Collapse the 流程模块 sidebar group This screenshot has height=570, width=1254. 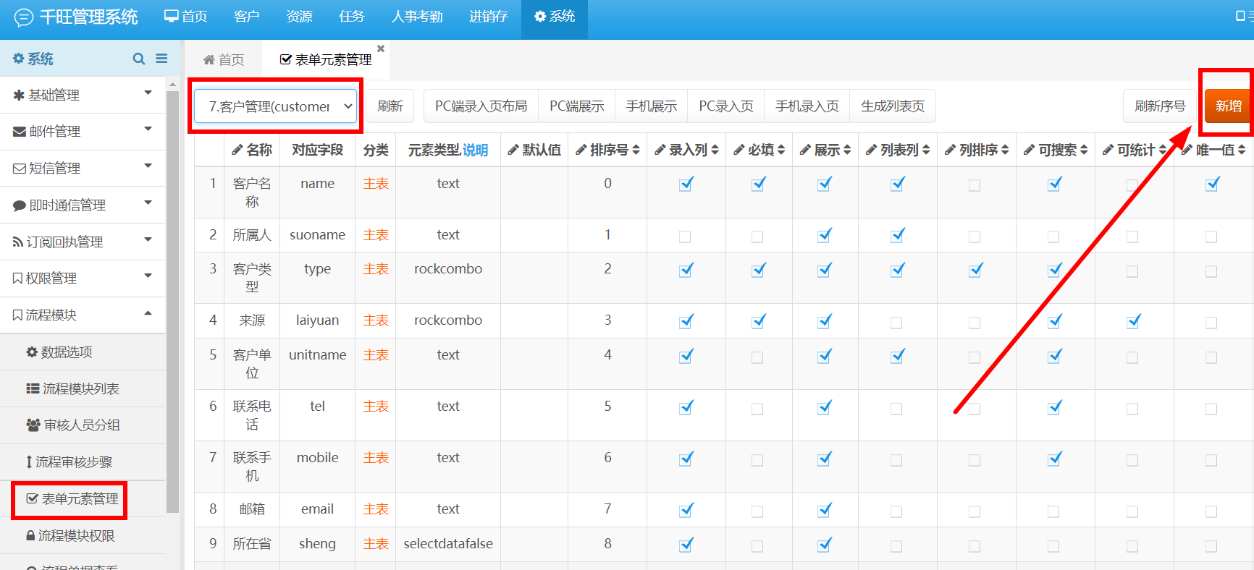[83, 315]
